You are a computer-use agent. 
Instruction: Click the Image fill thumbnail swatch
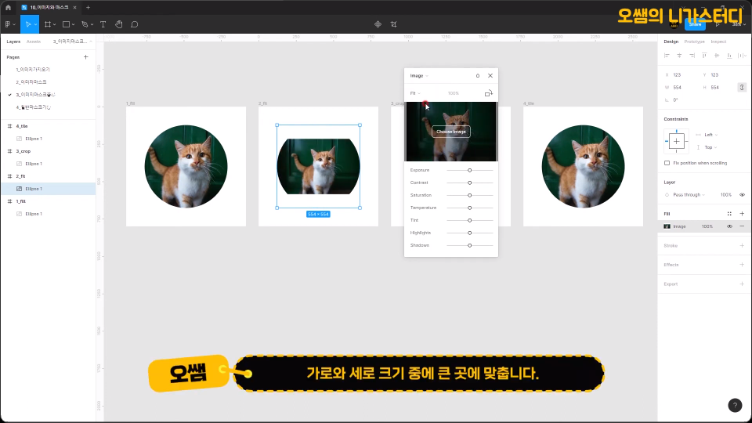(x=667, y=226)
